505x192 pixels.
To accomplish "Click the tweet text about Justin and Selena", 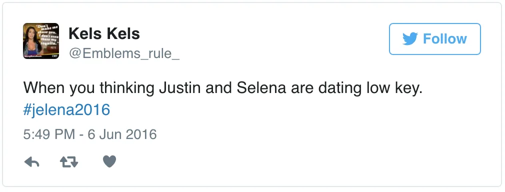I will click(222, 88).
